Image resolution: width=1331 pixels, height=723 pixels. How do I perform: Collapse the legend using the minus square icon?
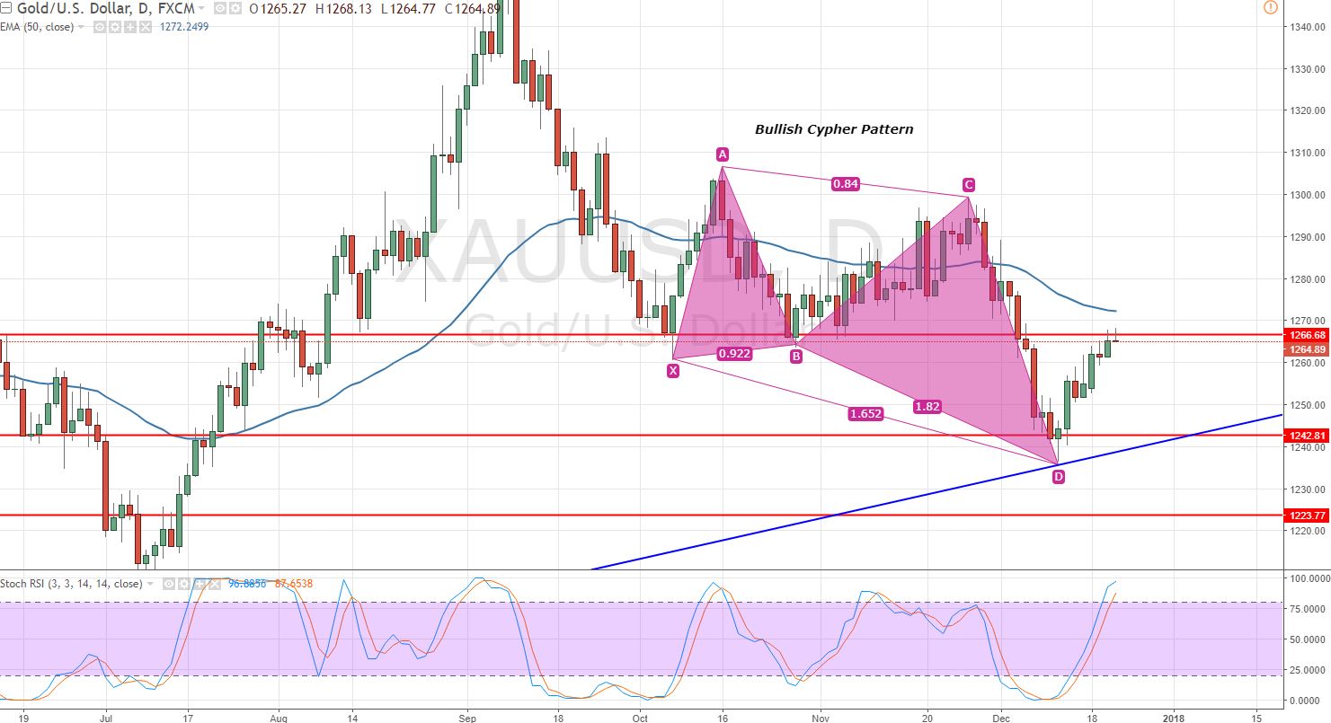pyautogui.click(x=6, y=8)
